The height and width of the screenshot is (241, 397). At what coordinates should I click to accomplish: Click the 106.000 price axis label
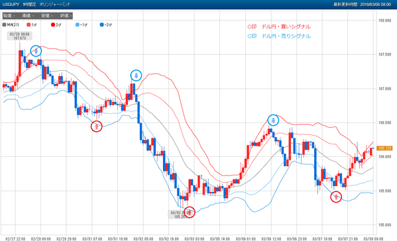[384, 157]
